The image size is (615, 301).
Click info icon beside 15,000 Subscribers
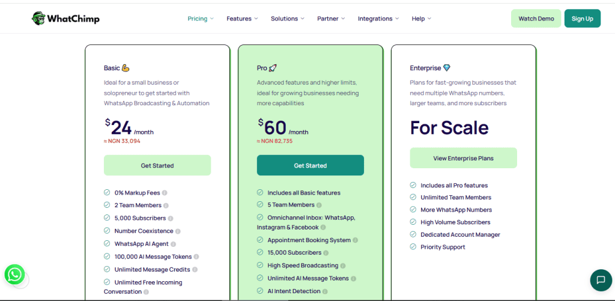[326, 253]
